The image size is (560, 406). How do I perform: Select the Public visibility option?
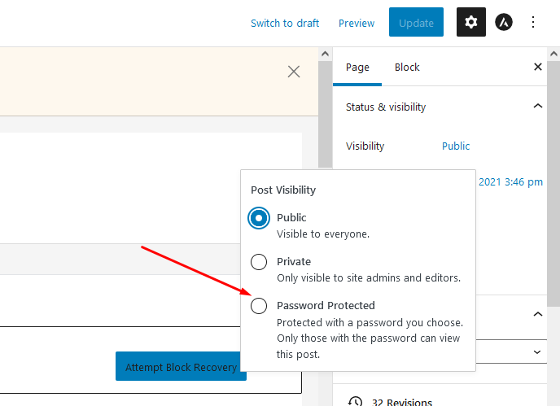[x=259, y=218]
